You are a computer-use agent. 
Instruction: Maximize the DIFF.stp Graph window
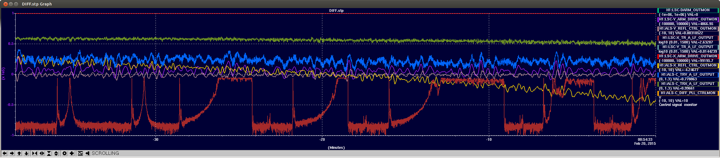coord(16,4)
